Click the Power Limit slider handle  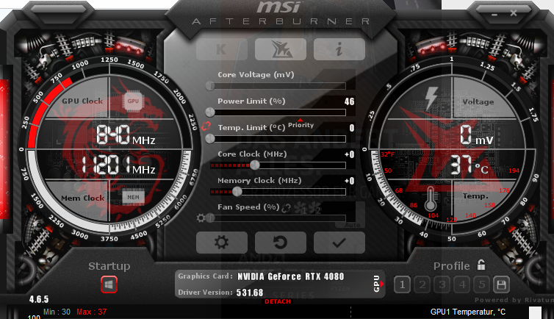pos(210,112)
